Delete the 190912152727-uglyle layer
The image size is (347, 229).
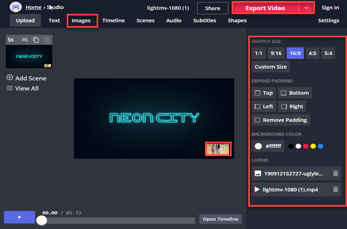[x=335, y=174]
